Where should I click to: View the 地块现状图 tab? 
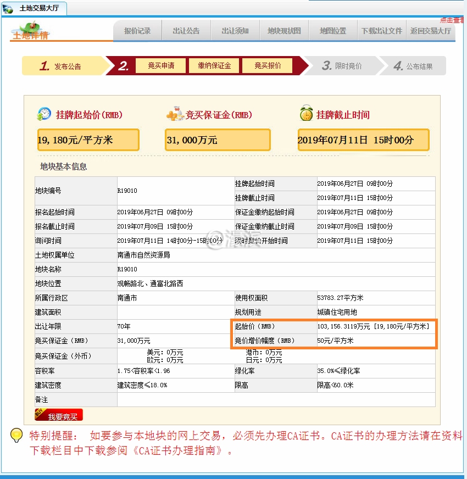coord(284,31)
